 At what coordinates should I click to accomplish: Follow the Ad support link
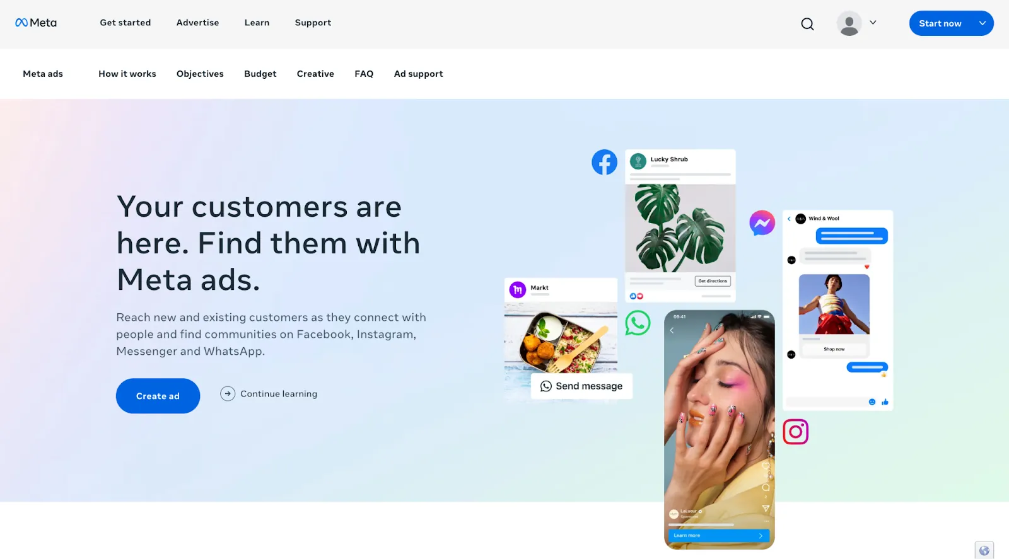point(418,74)
